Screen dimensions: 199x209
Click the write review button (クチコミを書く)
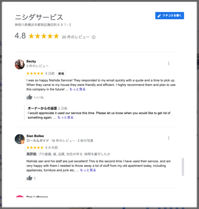[169, 15]
